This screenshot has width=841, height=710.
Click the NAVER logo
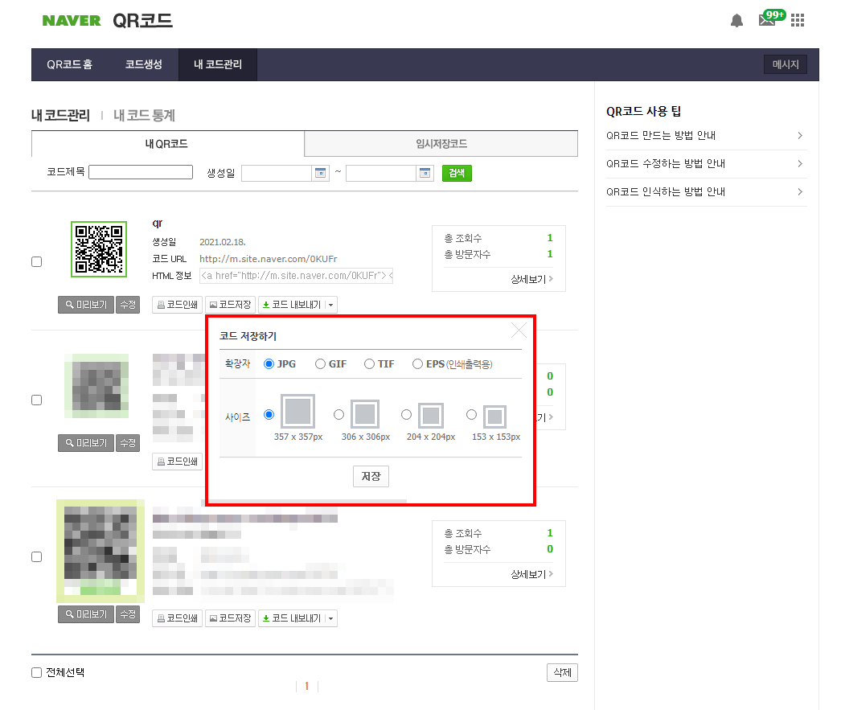pos(72,20)
